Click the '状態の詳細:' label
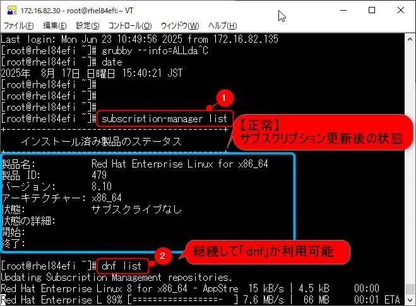Image resolution: width=416 pixels, height=306 pixels. [28, 220]
